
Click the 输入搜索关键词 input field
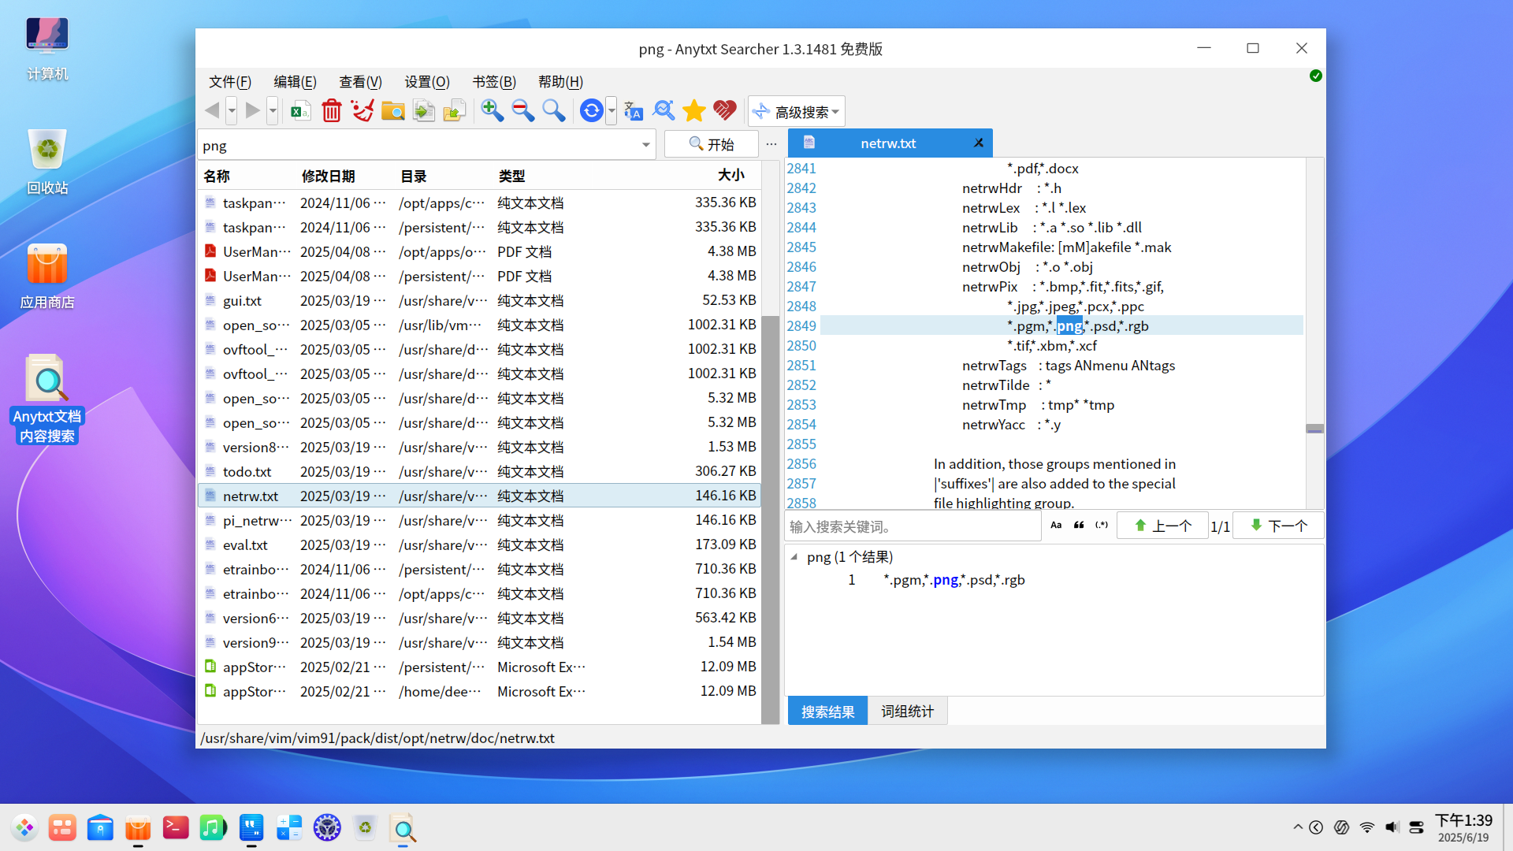click(913, 526)
